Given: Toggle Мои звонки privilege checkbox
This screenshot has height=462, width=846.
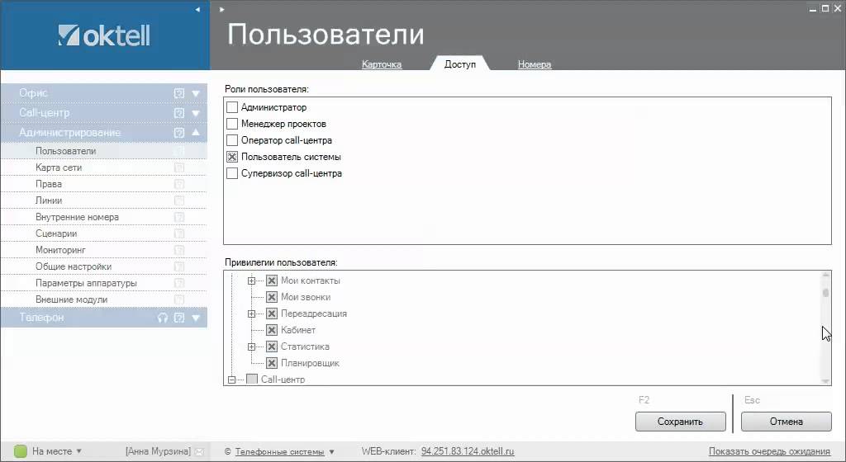Looking at the screenshot, I should (272, 297).
